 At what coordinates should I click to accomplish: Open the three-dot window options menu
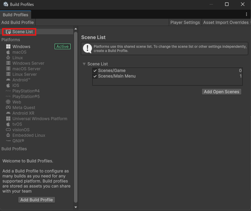247,14
